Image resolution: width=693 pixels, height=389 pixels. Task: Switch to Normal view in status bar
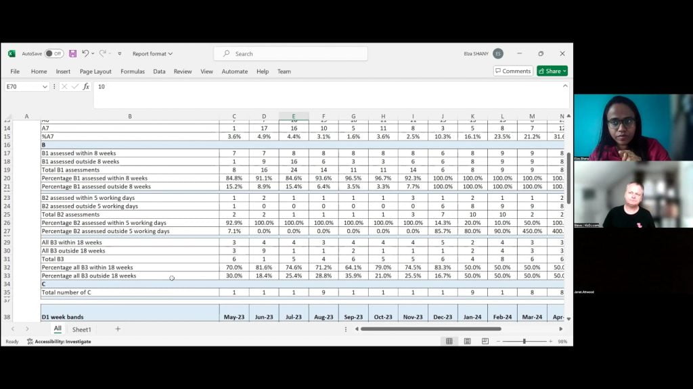pyautogui.click(x=449, y=342)
